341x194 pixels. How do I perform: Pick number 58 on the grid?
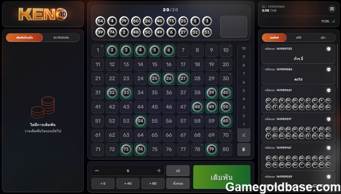tap(197, 121)
